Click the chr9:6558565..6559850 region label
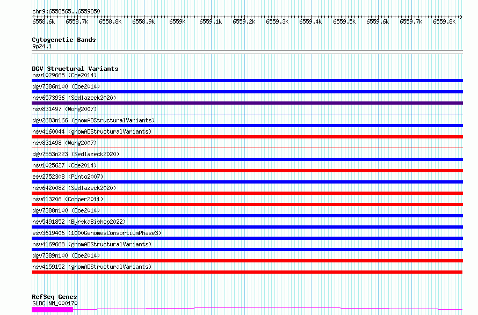The height and width of the screenshot is (315, 478). coord(66,11)
